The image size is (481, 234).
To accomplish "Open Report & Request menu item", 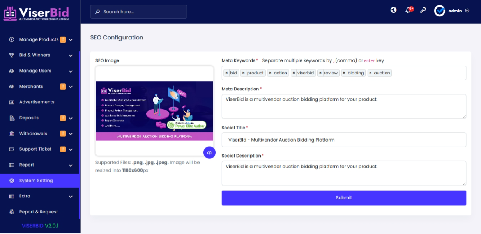I will point(39,212).
